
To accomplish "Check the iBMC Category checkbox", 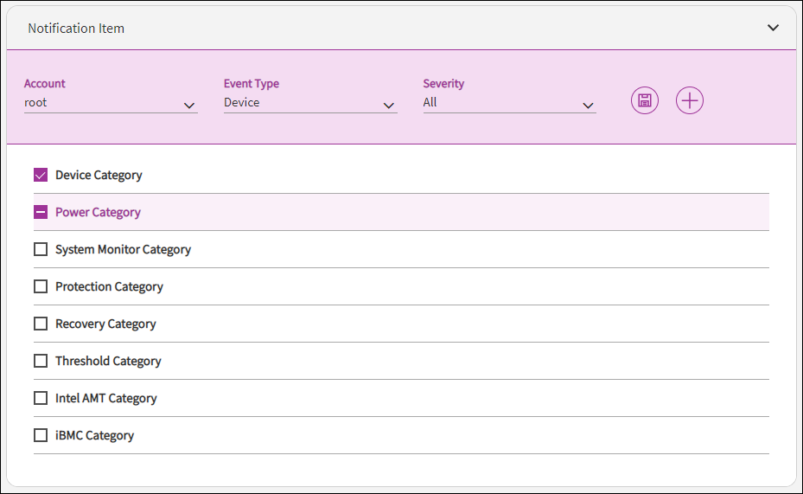I will [x=41, y=435].
